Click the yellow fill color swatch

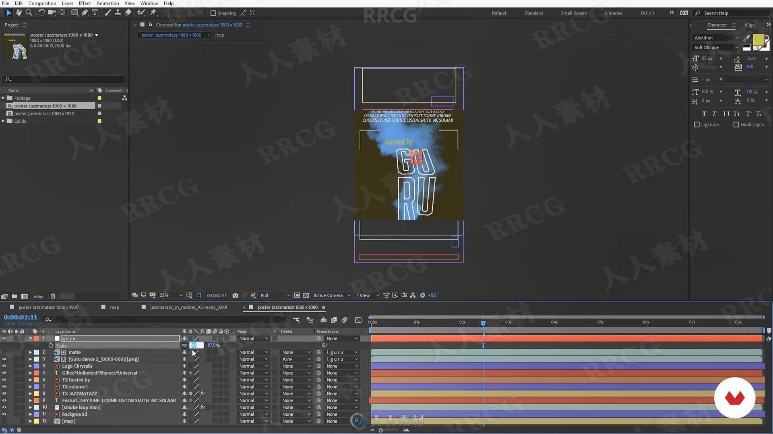tap(758, 39)
